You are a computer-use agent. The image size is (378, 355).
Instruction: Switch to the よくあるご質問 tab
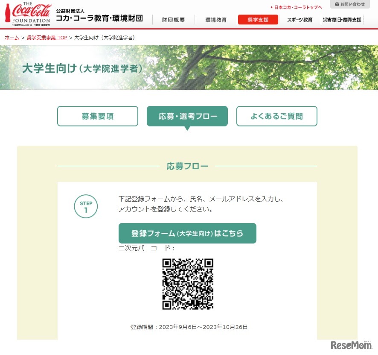click(277, 116)
